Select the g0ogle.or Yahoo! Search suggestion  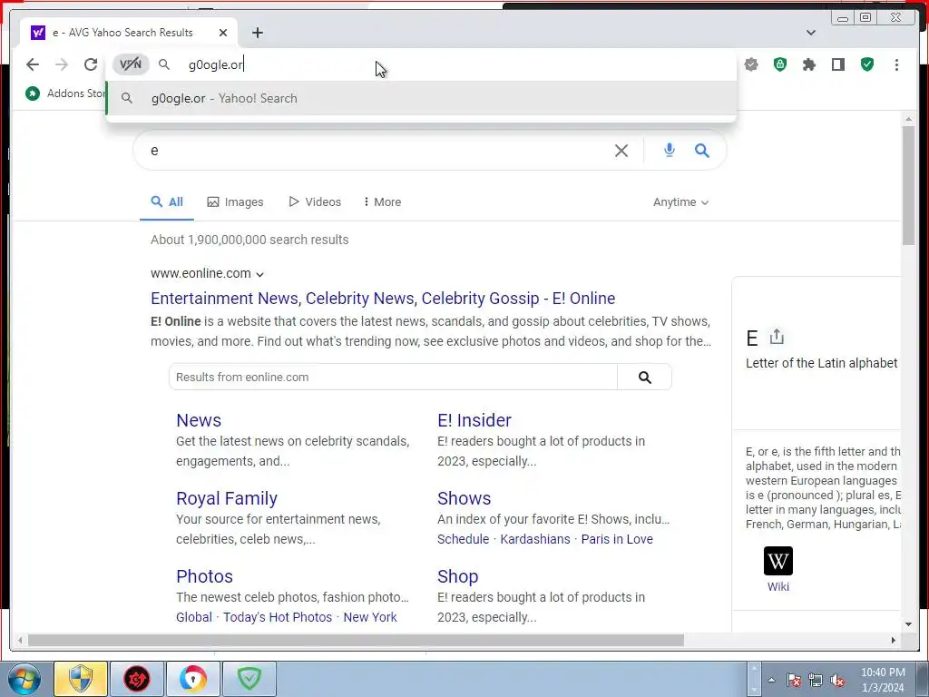click(421, 98)
